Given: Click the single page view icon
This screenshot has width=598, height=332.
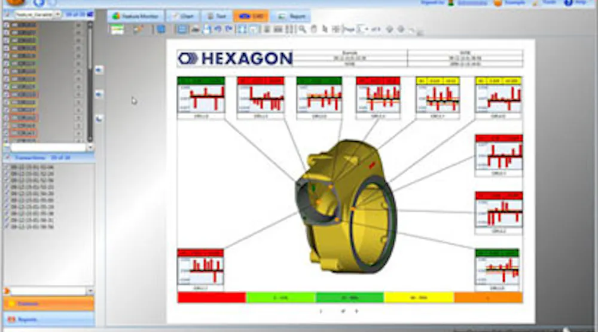Looking at the screenshot, I should [x=267, y=29].
